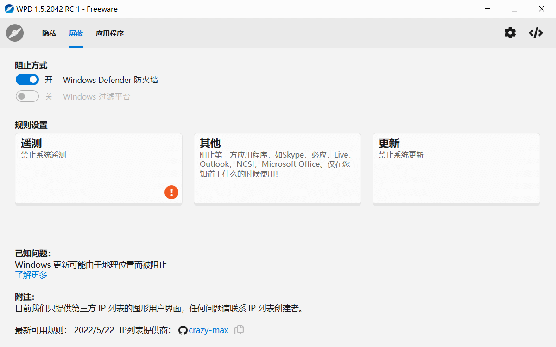Click the 禁止系统更新 description
556x347 pixels.
click(x=401, y=155)
